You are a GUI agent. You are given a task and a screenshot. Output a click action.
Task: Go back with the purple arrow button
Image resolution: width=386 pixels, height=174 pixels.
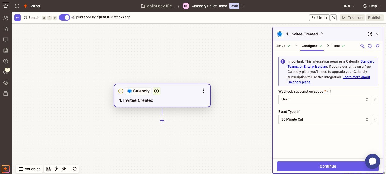[17, 17]
